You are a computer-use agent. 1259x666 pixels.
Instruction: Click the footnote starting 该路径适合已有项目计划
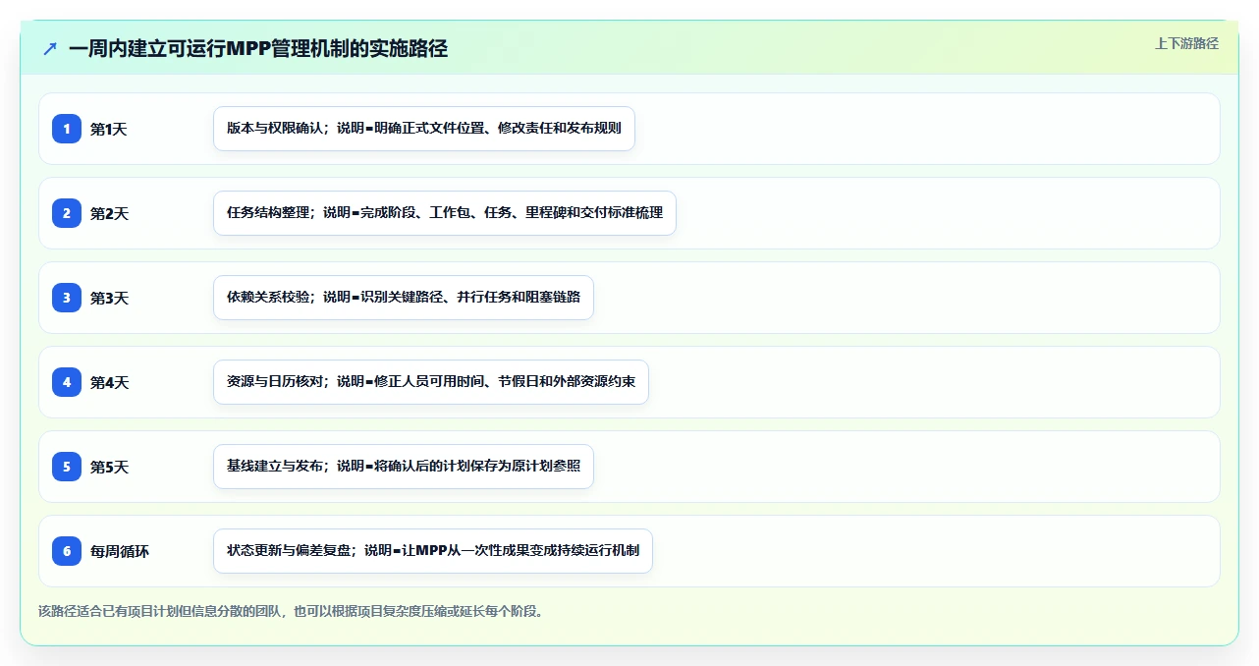click(x=291, y=611)
